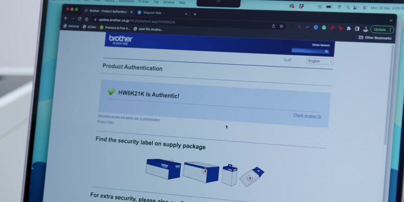Open the Privacy Policy link

(105, 122)
